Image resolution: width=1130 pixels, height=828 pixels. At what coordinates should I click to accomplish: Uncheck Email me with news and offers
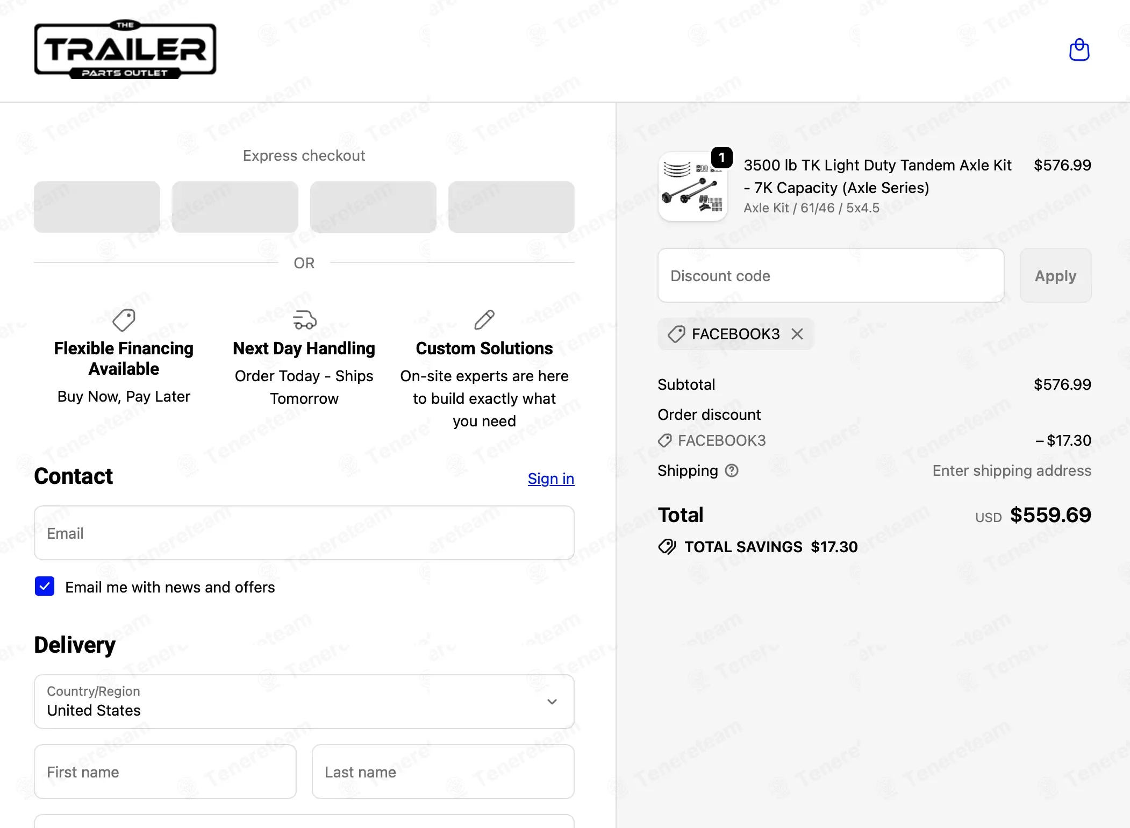click(45, 586)
